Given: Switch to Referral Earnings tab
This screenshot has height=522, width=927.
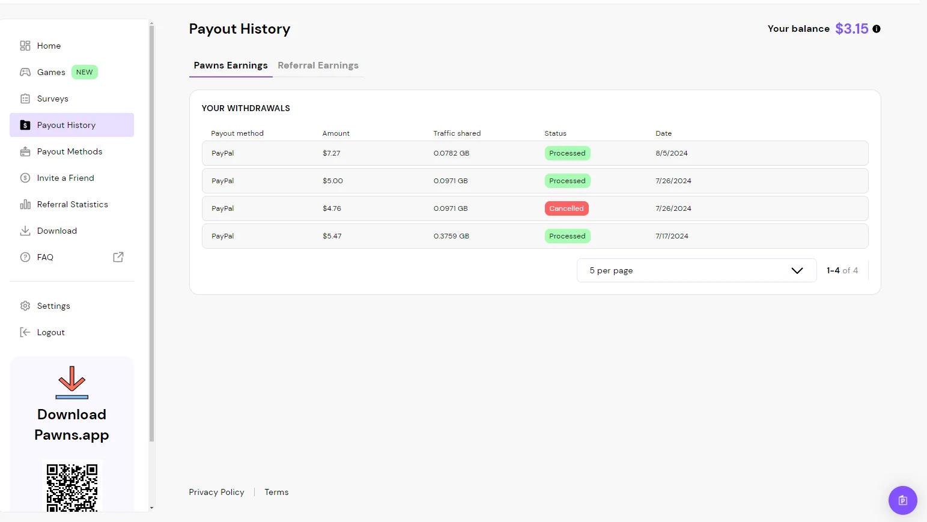Looking at the screenshot, I should click(318, 65).
